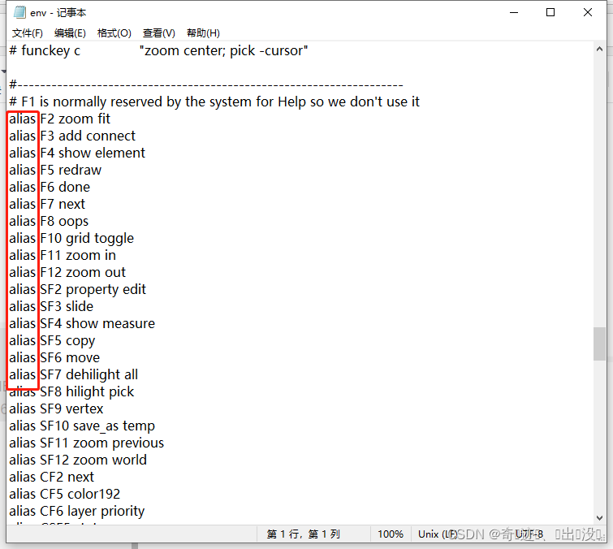This screenshot has height=549, width=613.
Task: Click the vertical scrollbar thumb
Action: pos(599,343)
